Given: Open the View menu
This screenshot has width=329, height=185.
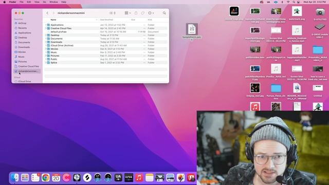Looking at the screenshot, I should [36, 2].
